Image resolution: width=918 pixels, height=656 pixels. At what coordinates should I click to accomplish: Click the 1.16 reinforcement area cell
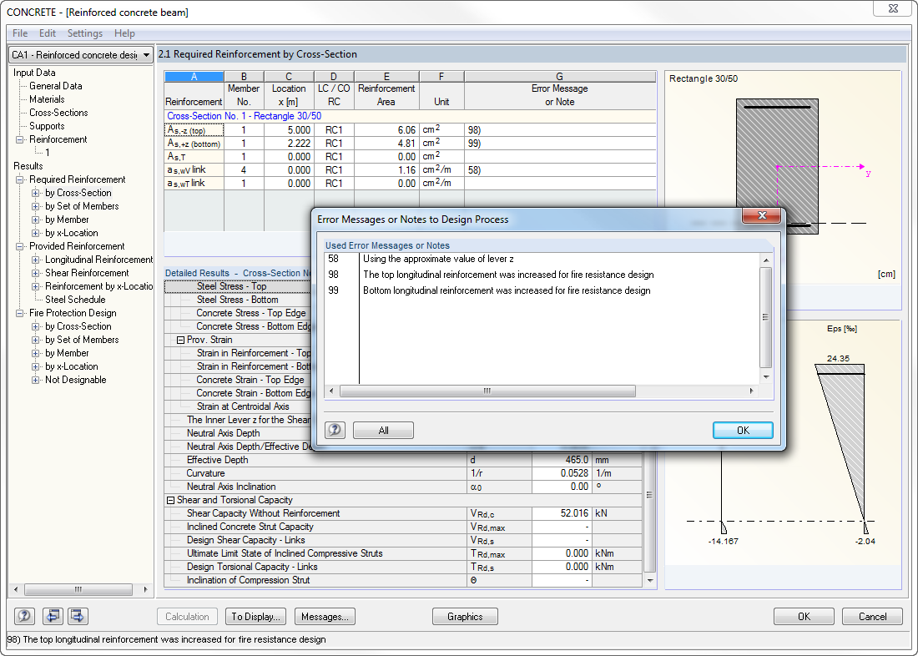pos(386,170)
